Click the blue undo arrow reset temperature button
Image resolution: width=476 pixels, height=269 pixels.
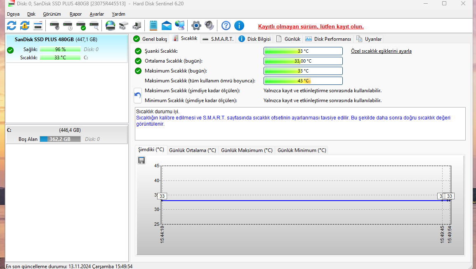[x=138, y=96]
